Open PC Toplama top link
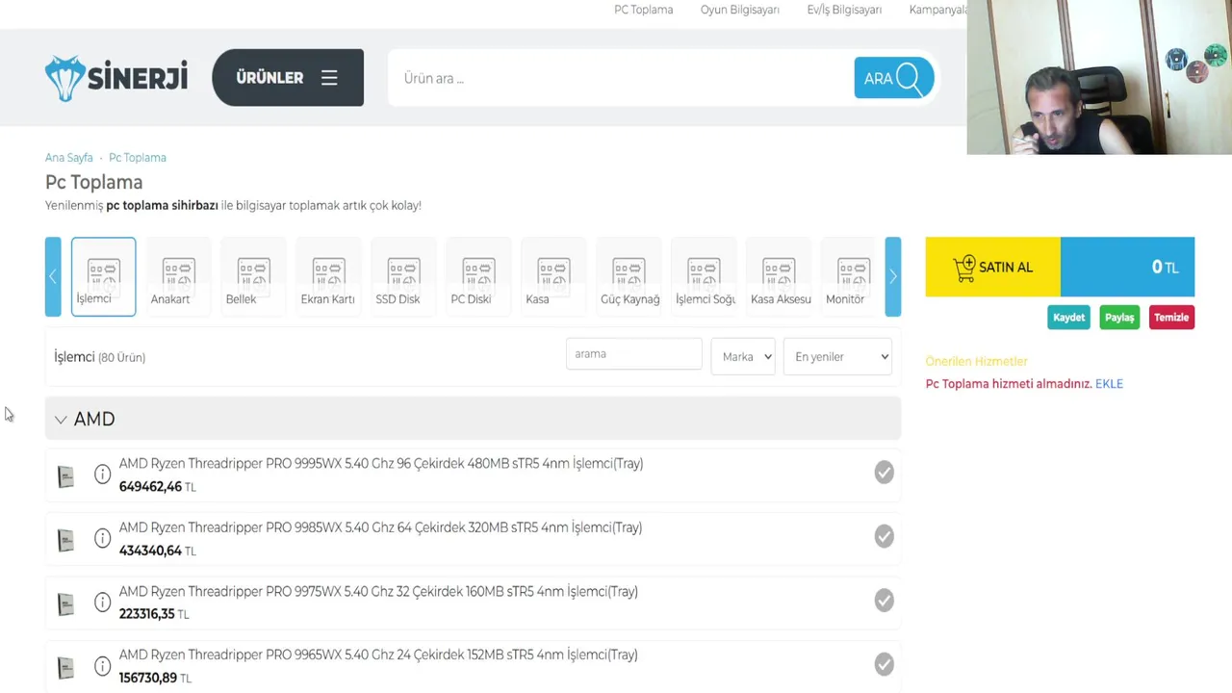 point(644,10)
